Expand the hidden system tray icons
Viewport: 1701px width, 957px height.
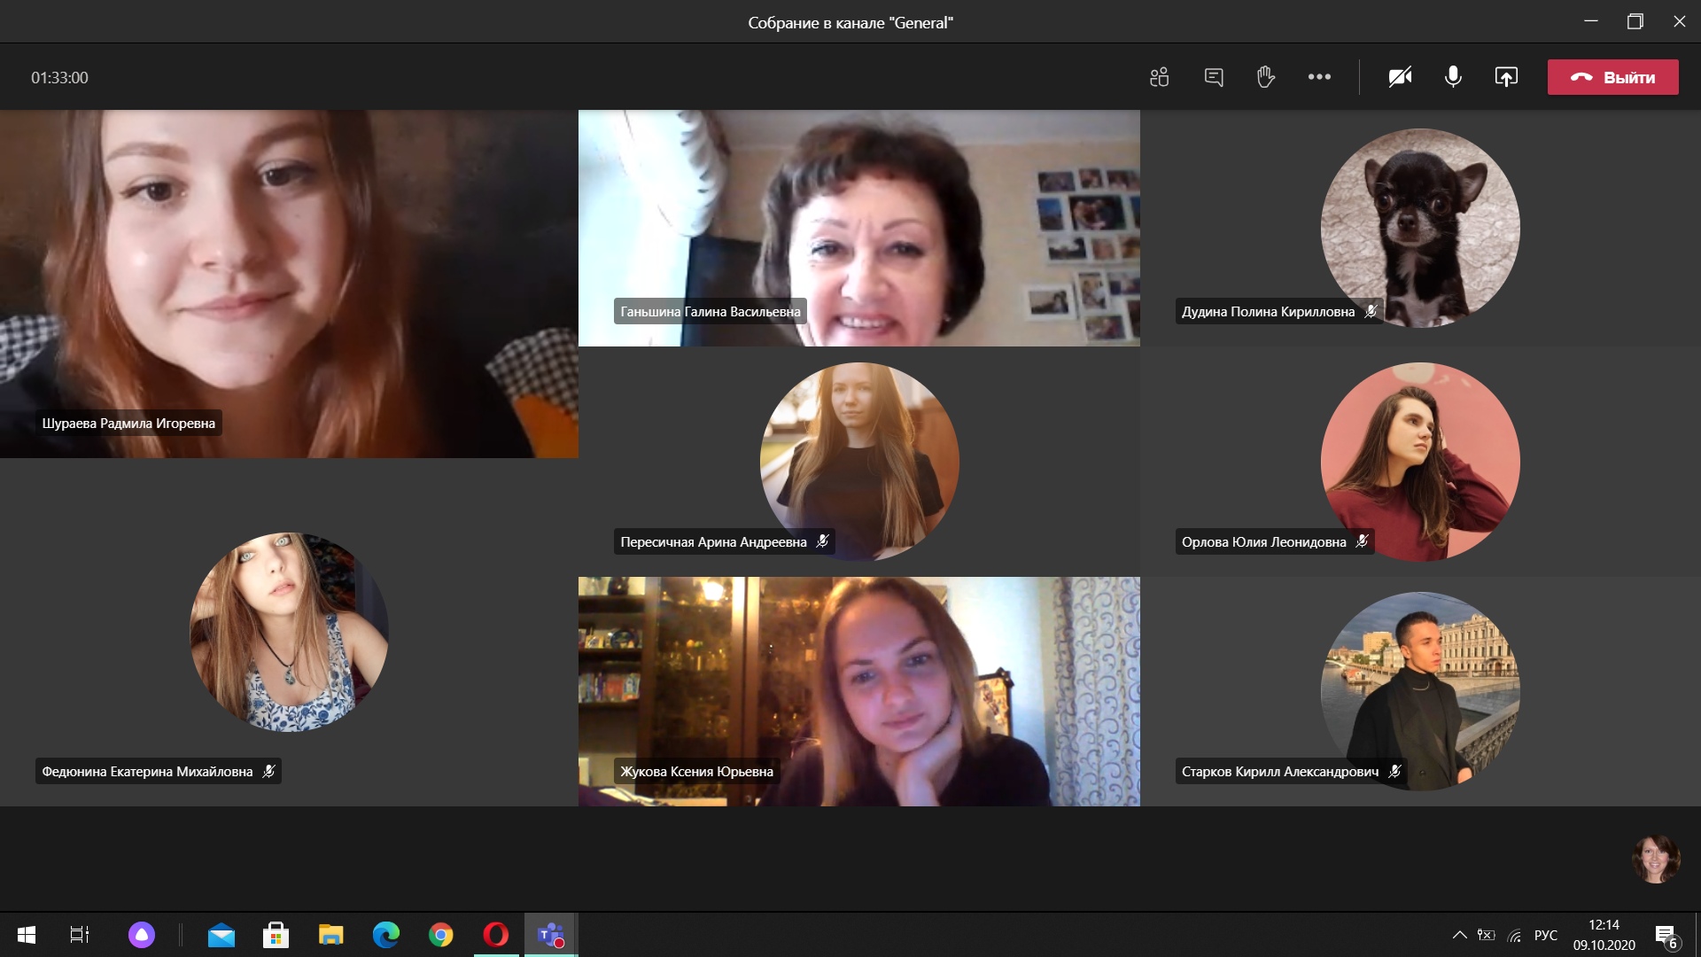[1459, 935]
